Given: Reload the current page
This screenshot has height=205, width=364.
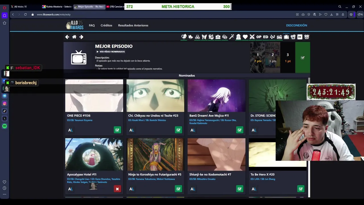Looking at the screenshot, I should [x=25, y=15].
